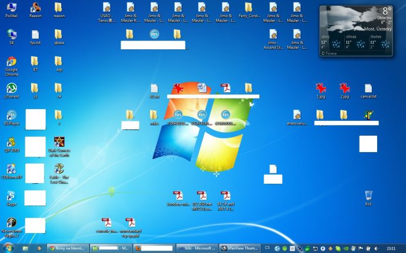
Task: Open the Počítač desktop icon
Action: pyautogui.click(x=11, y=10)
